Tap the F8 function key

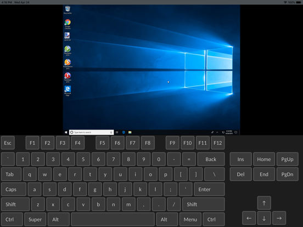coord(148,143)
